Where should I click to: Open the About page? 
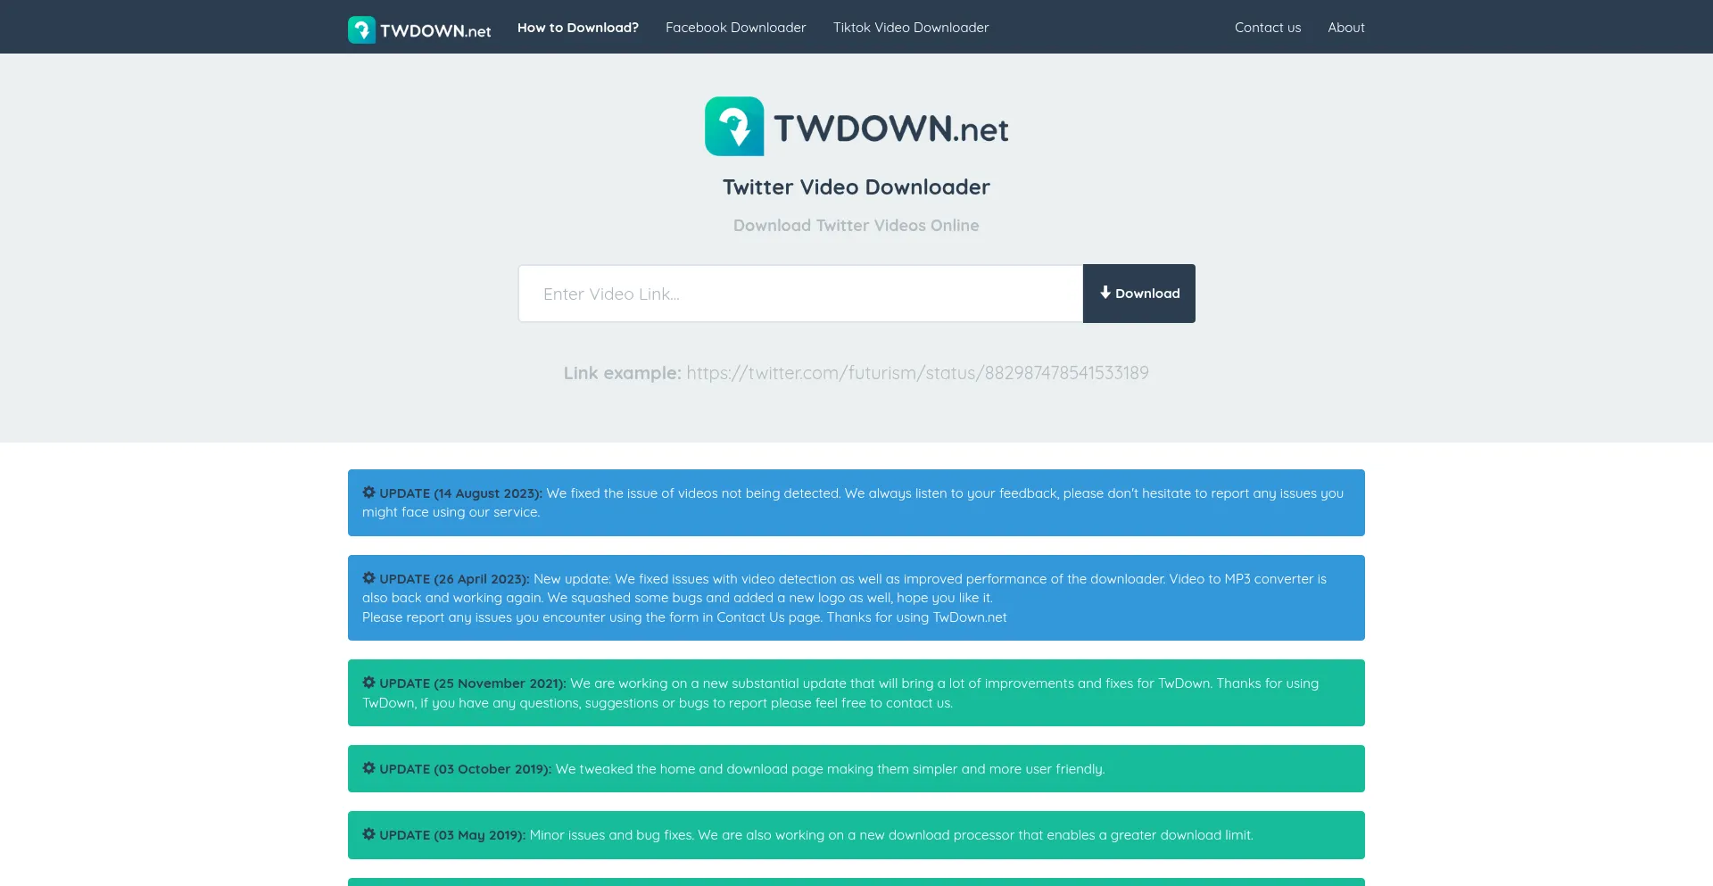1346,28
